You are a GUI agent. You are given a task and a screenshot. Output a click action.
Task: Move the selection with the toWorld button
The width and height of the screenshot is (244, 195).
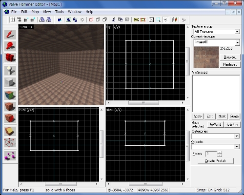[216, 124]
